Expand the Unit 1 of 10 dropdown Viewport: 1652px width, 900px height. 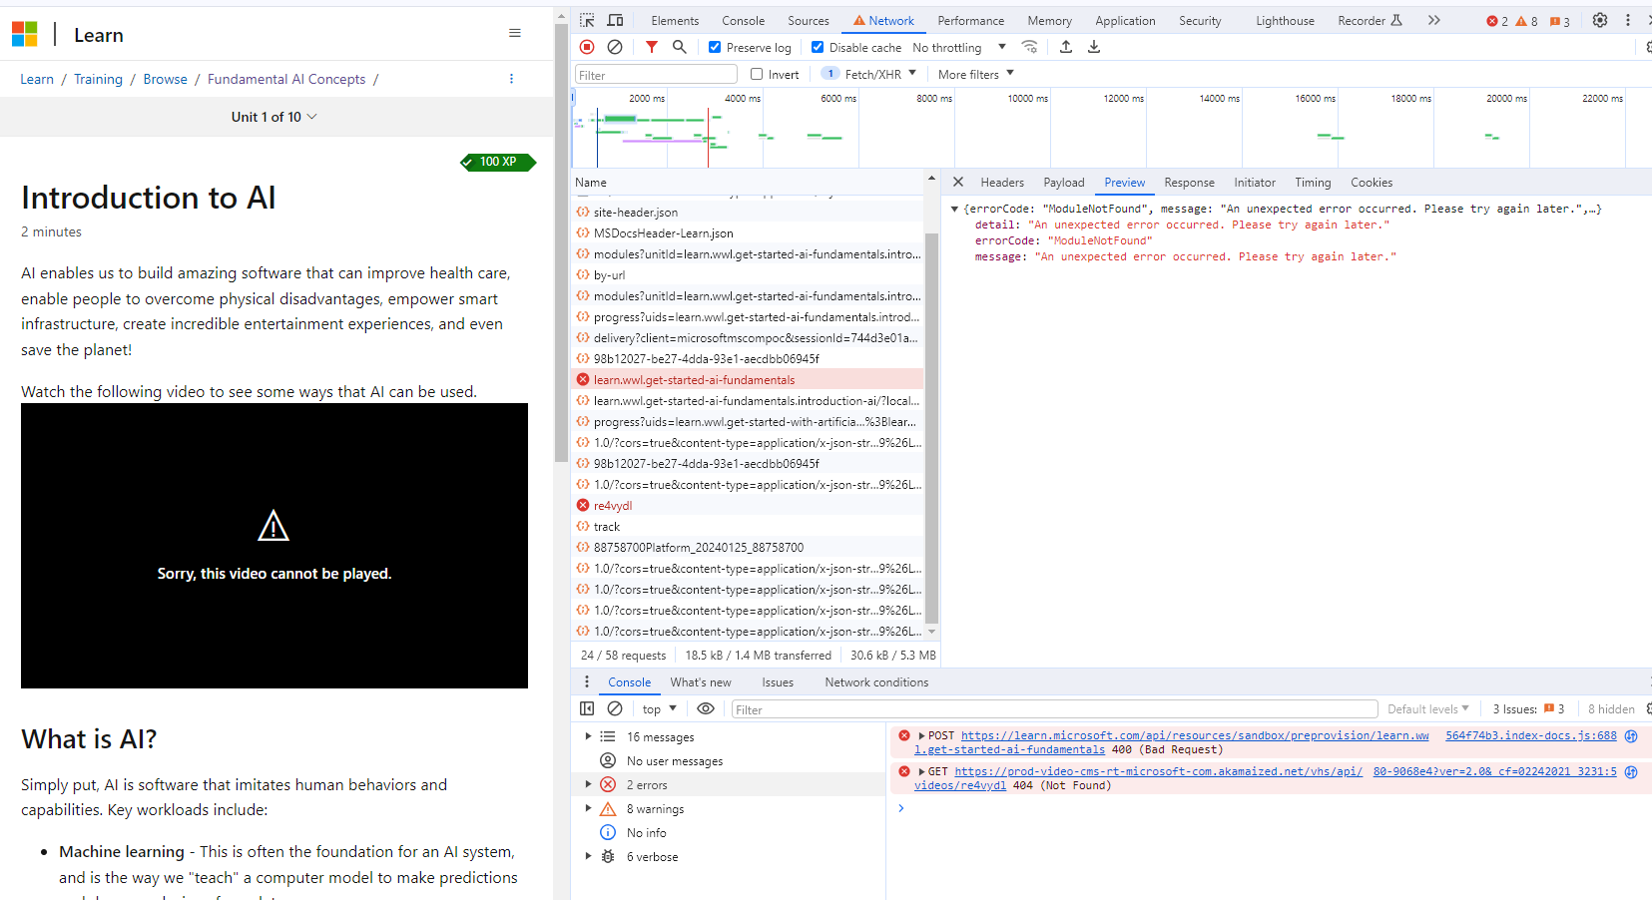click(x=275, y=117)
